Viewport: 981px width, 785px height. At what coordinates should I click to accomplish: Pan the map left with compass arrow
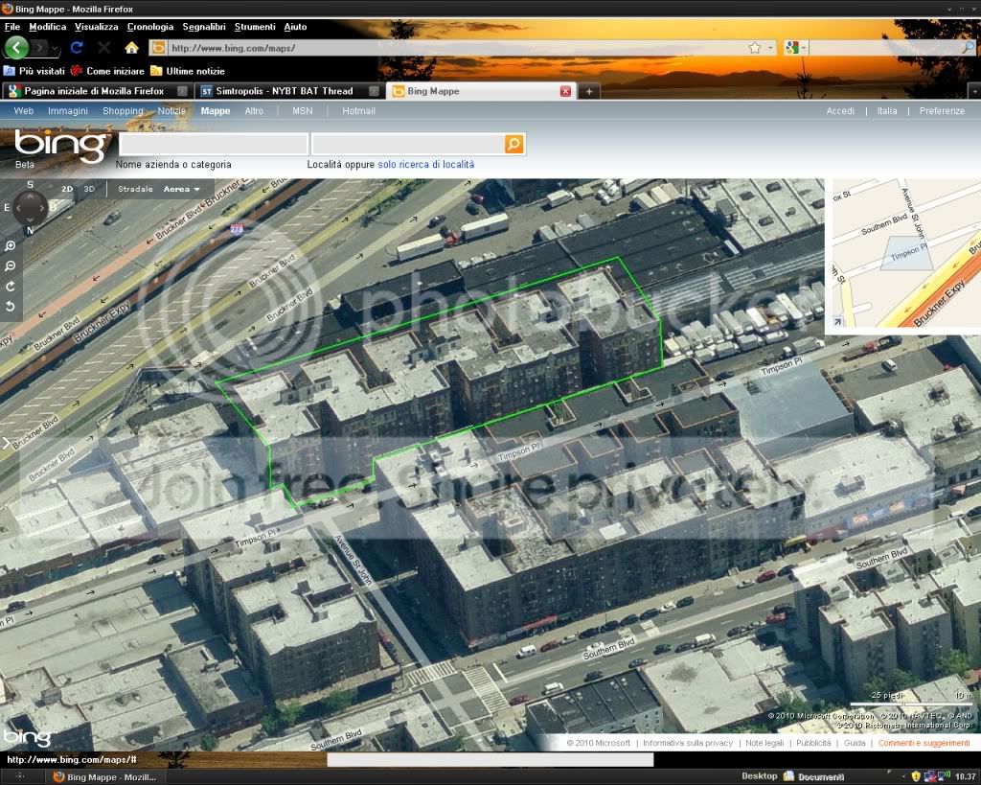[18, 207]
